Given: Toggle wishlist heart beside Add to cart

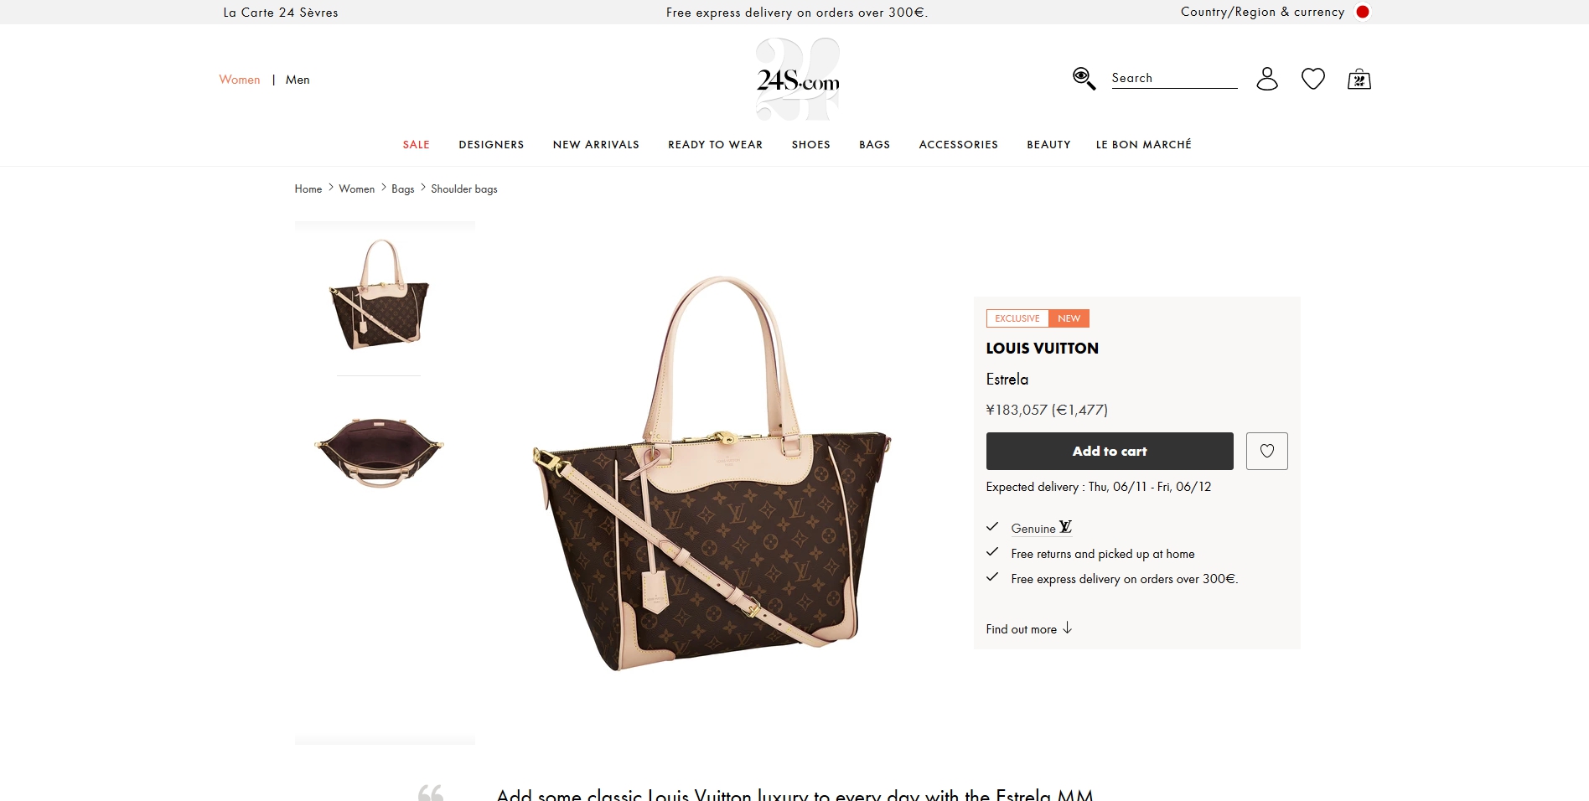Looking at the screenshot, I should tap(1267, 451).
